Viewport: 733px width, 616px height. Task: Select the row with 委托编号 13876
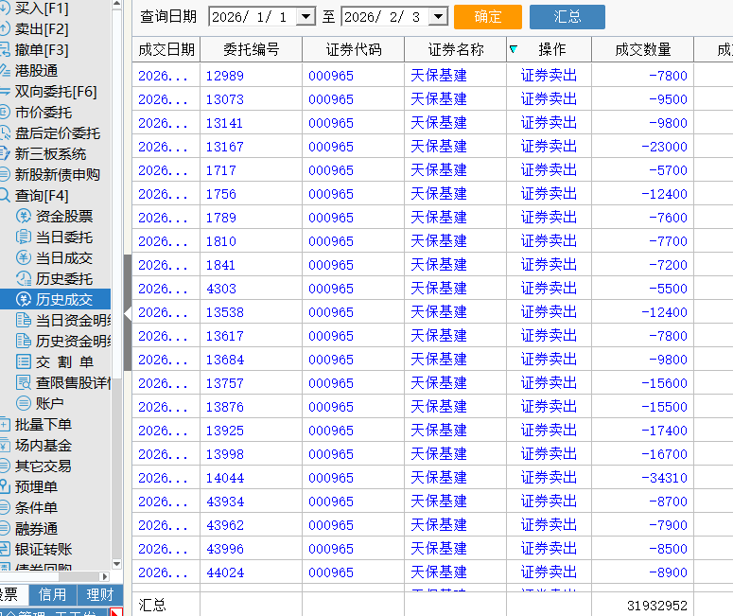432,407
